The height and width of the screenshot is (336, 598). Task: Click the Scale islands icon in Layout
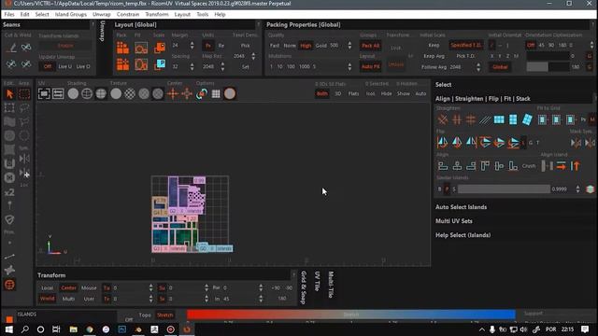pos(160,48)
